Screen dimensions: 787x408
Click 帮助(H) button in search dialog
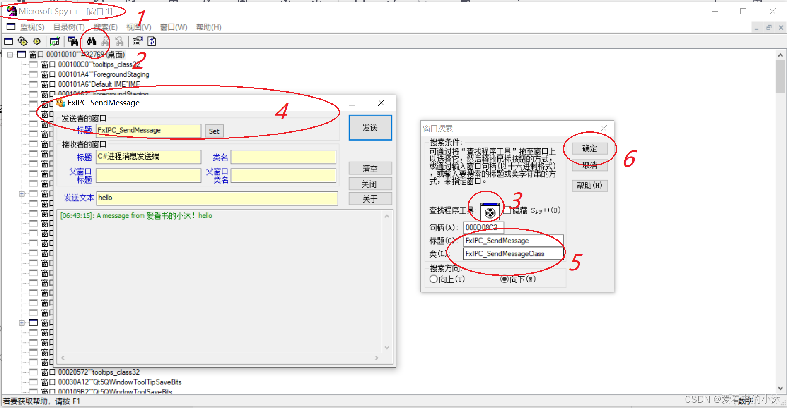point(590,186)
